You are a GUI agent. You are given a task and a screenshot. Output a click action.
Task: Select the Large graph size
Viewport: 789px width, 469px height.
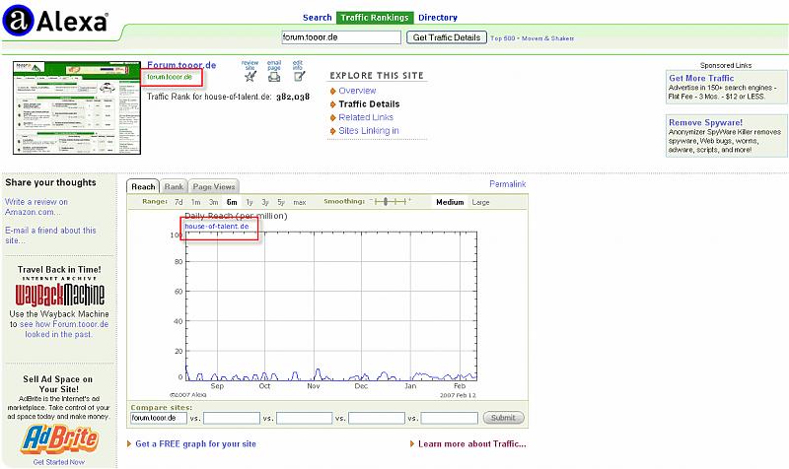(480, 202)
